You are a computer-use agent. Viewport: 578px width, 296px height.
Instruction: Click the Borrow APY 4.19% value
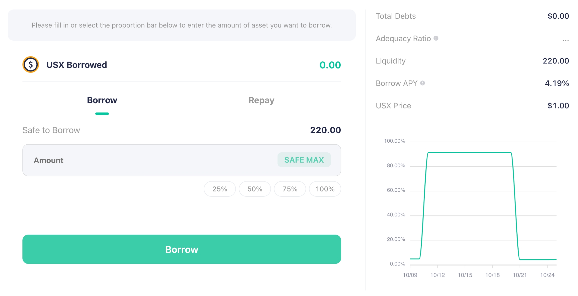point(557,83)
